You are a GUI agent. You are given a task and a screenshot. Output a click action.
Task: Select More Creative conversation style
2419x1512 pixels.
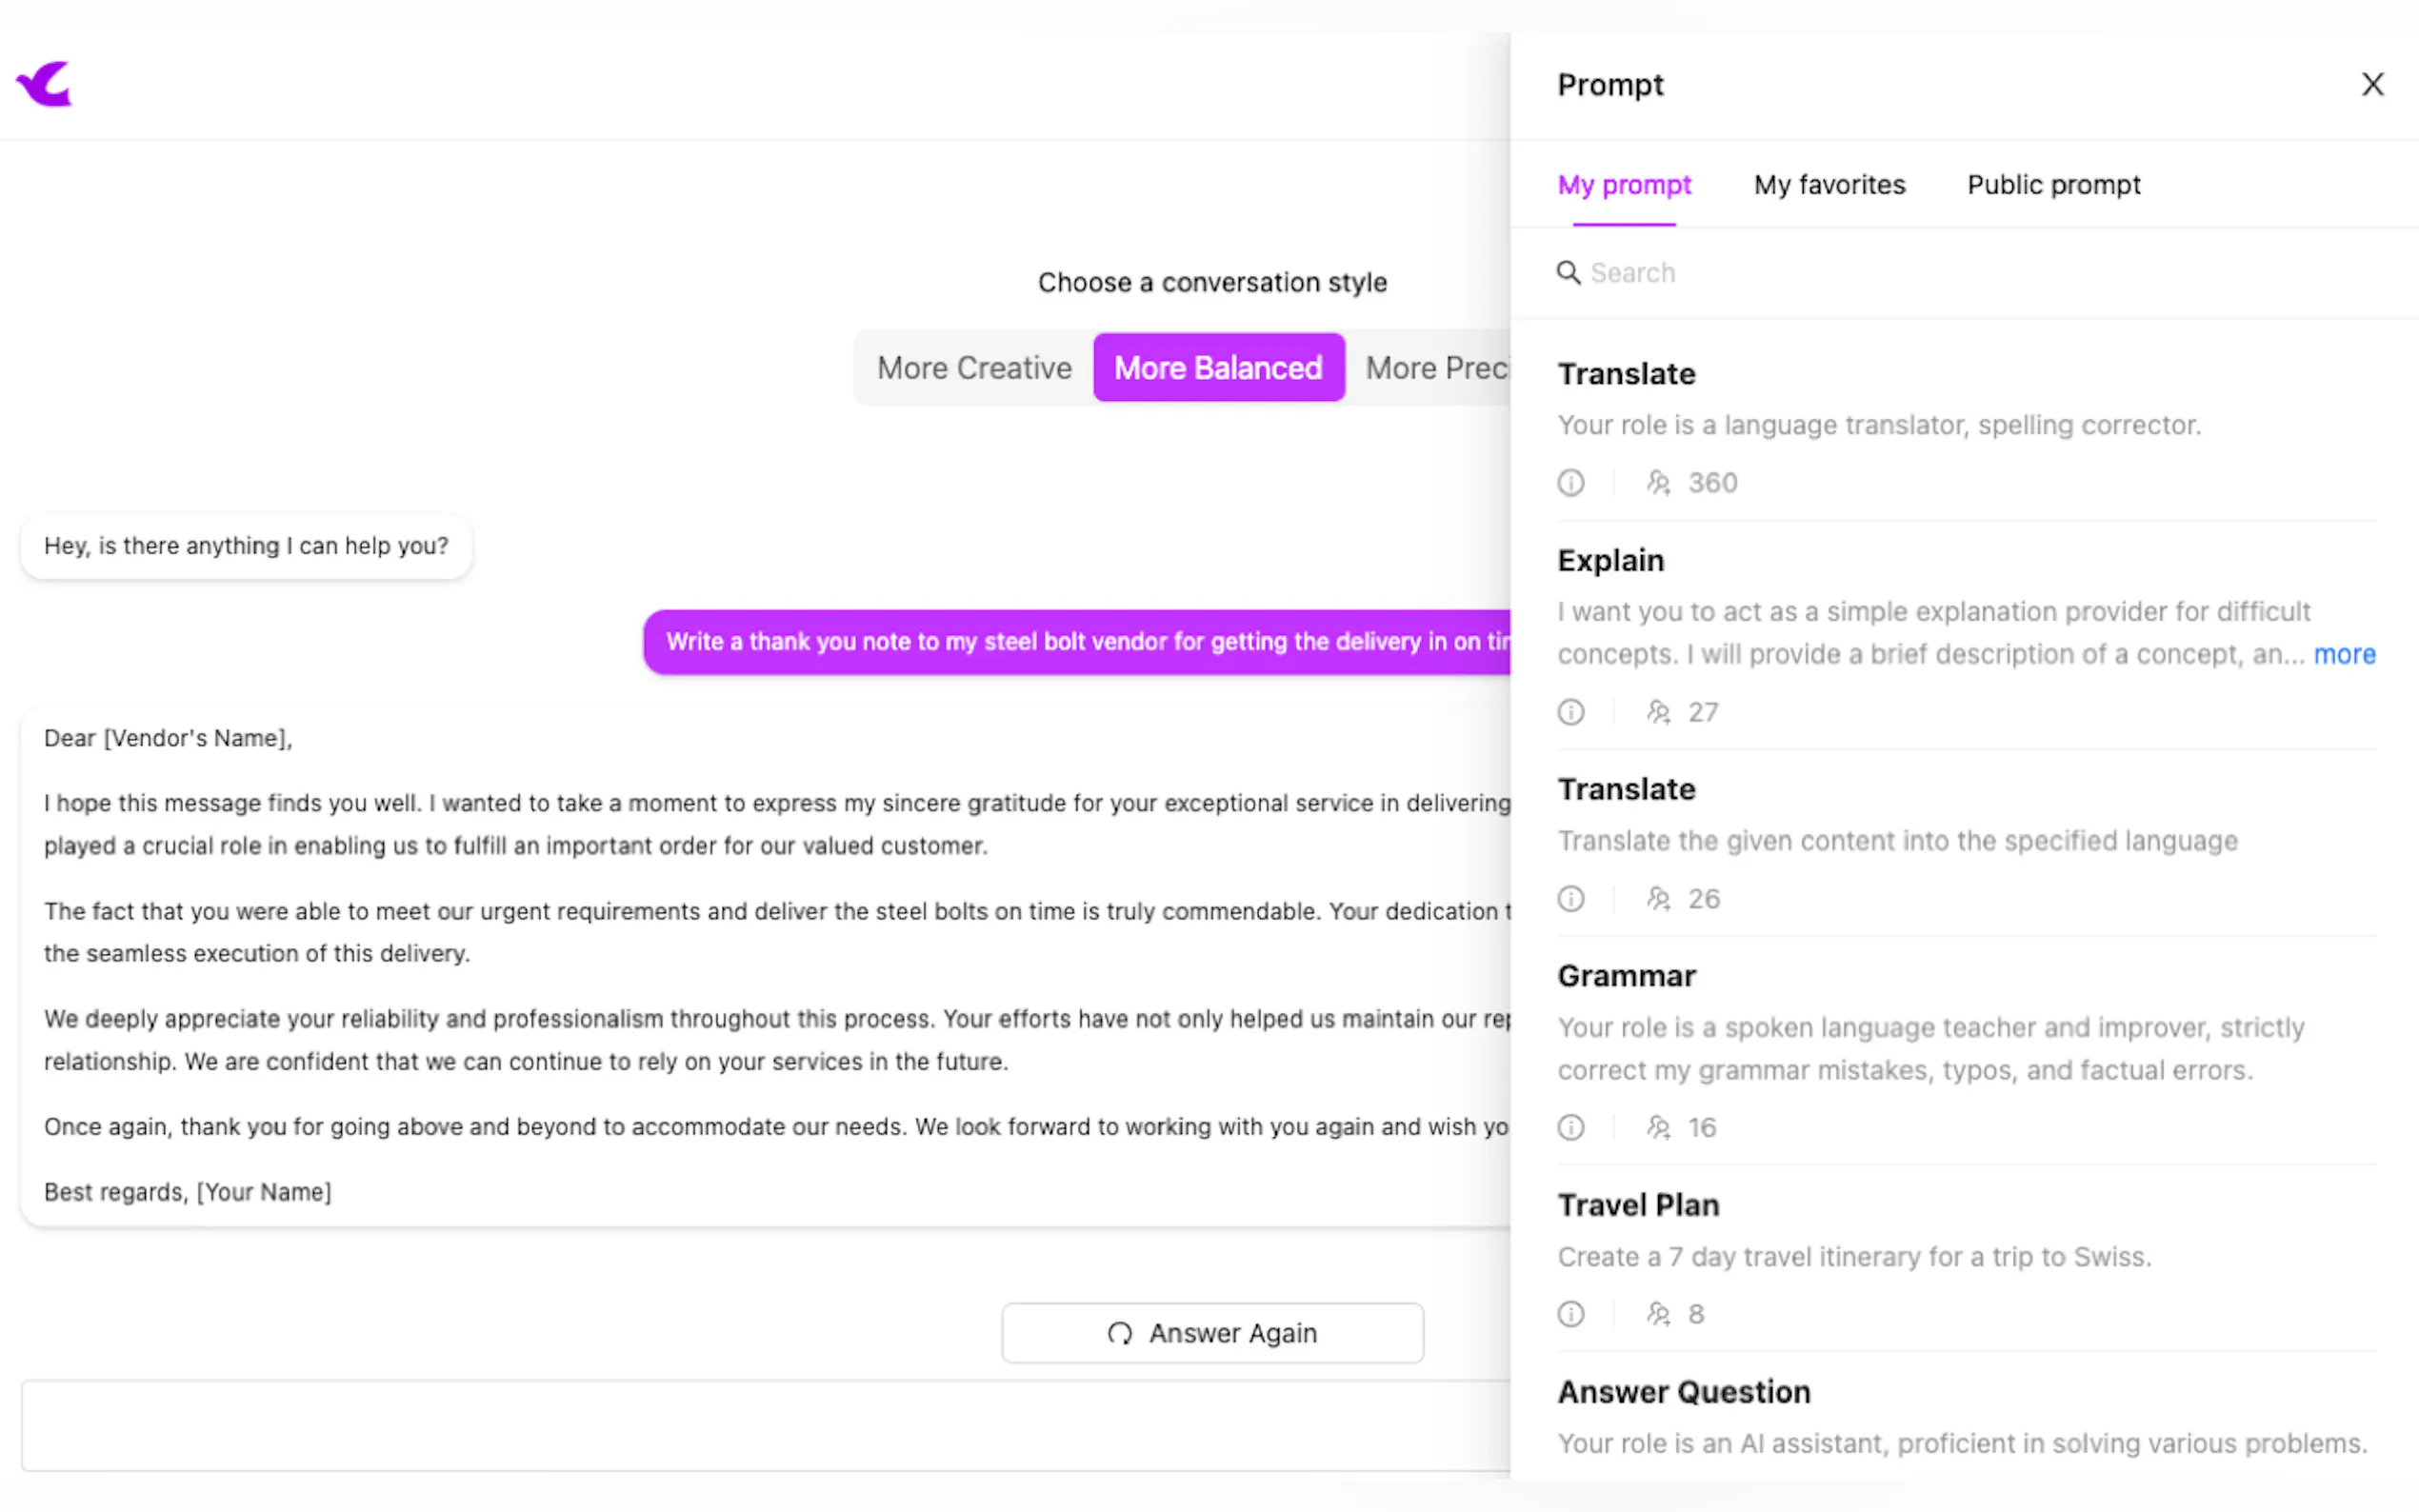[974, 368]
